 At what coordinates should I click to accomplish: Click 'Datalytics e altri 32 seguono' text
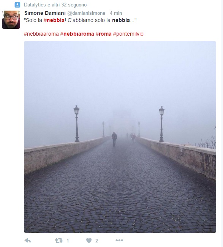(x=55, y=5)
